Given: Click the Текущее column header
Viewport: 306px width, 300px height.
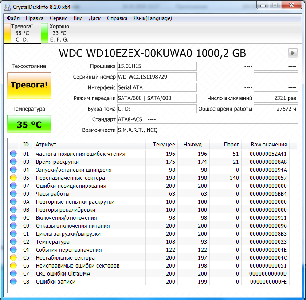Looking at the screenshot, I should (x=161, y=145).
